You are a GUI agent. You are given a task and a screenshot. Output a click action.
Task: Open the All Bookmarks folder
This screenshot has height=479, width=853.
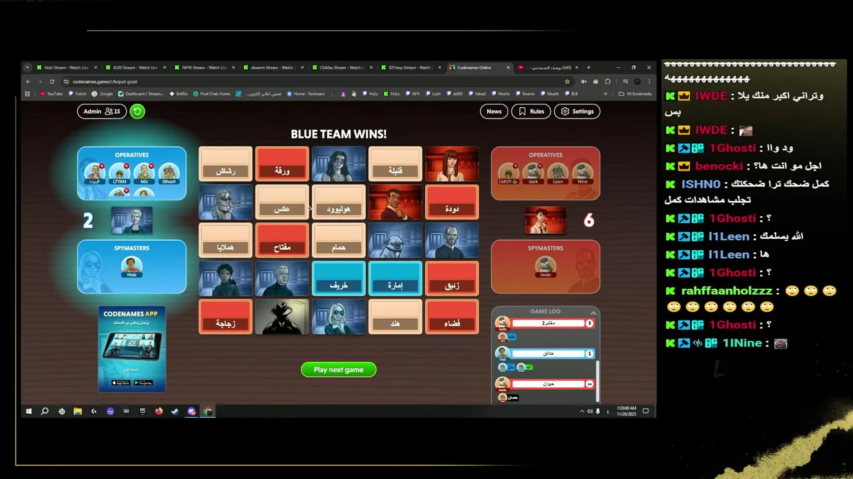636,94
